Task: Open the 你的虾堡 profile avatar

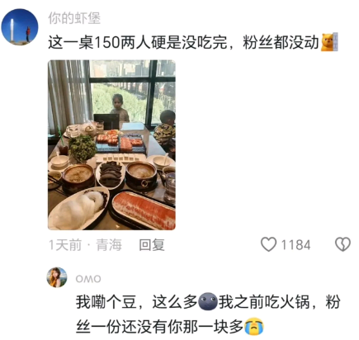Action: point(20,26)
